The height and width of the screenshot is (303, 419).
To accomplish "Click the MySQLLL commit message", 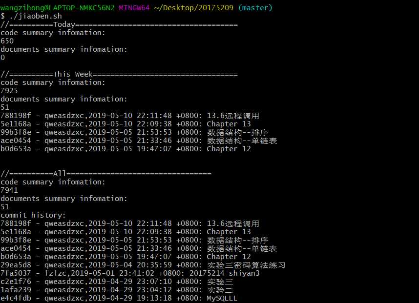I will (x=222, y=298).
